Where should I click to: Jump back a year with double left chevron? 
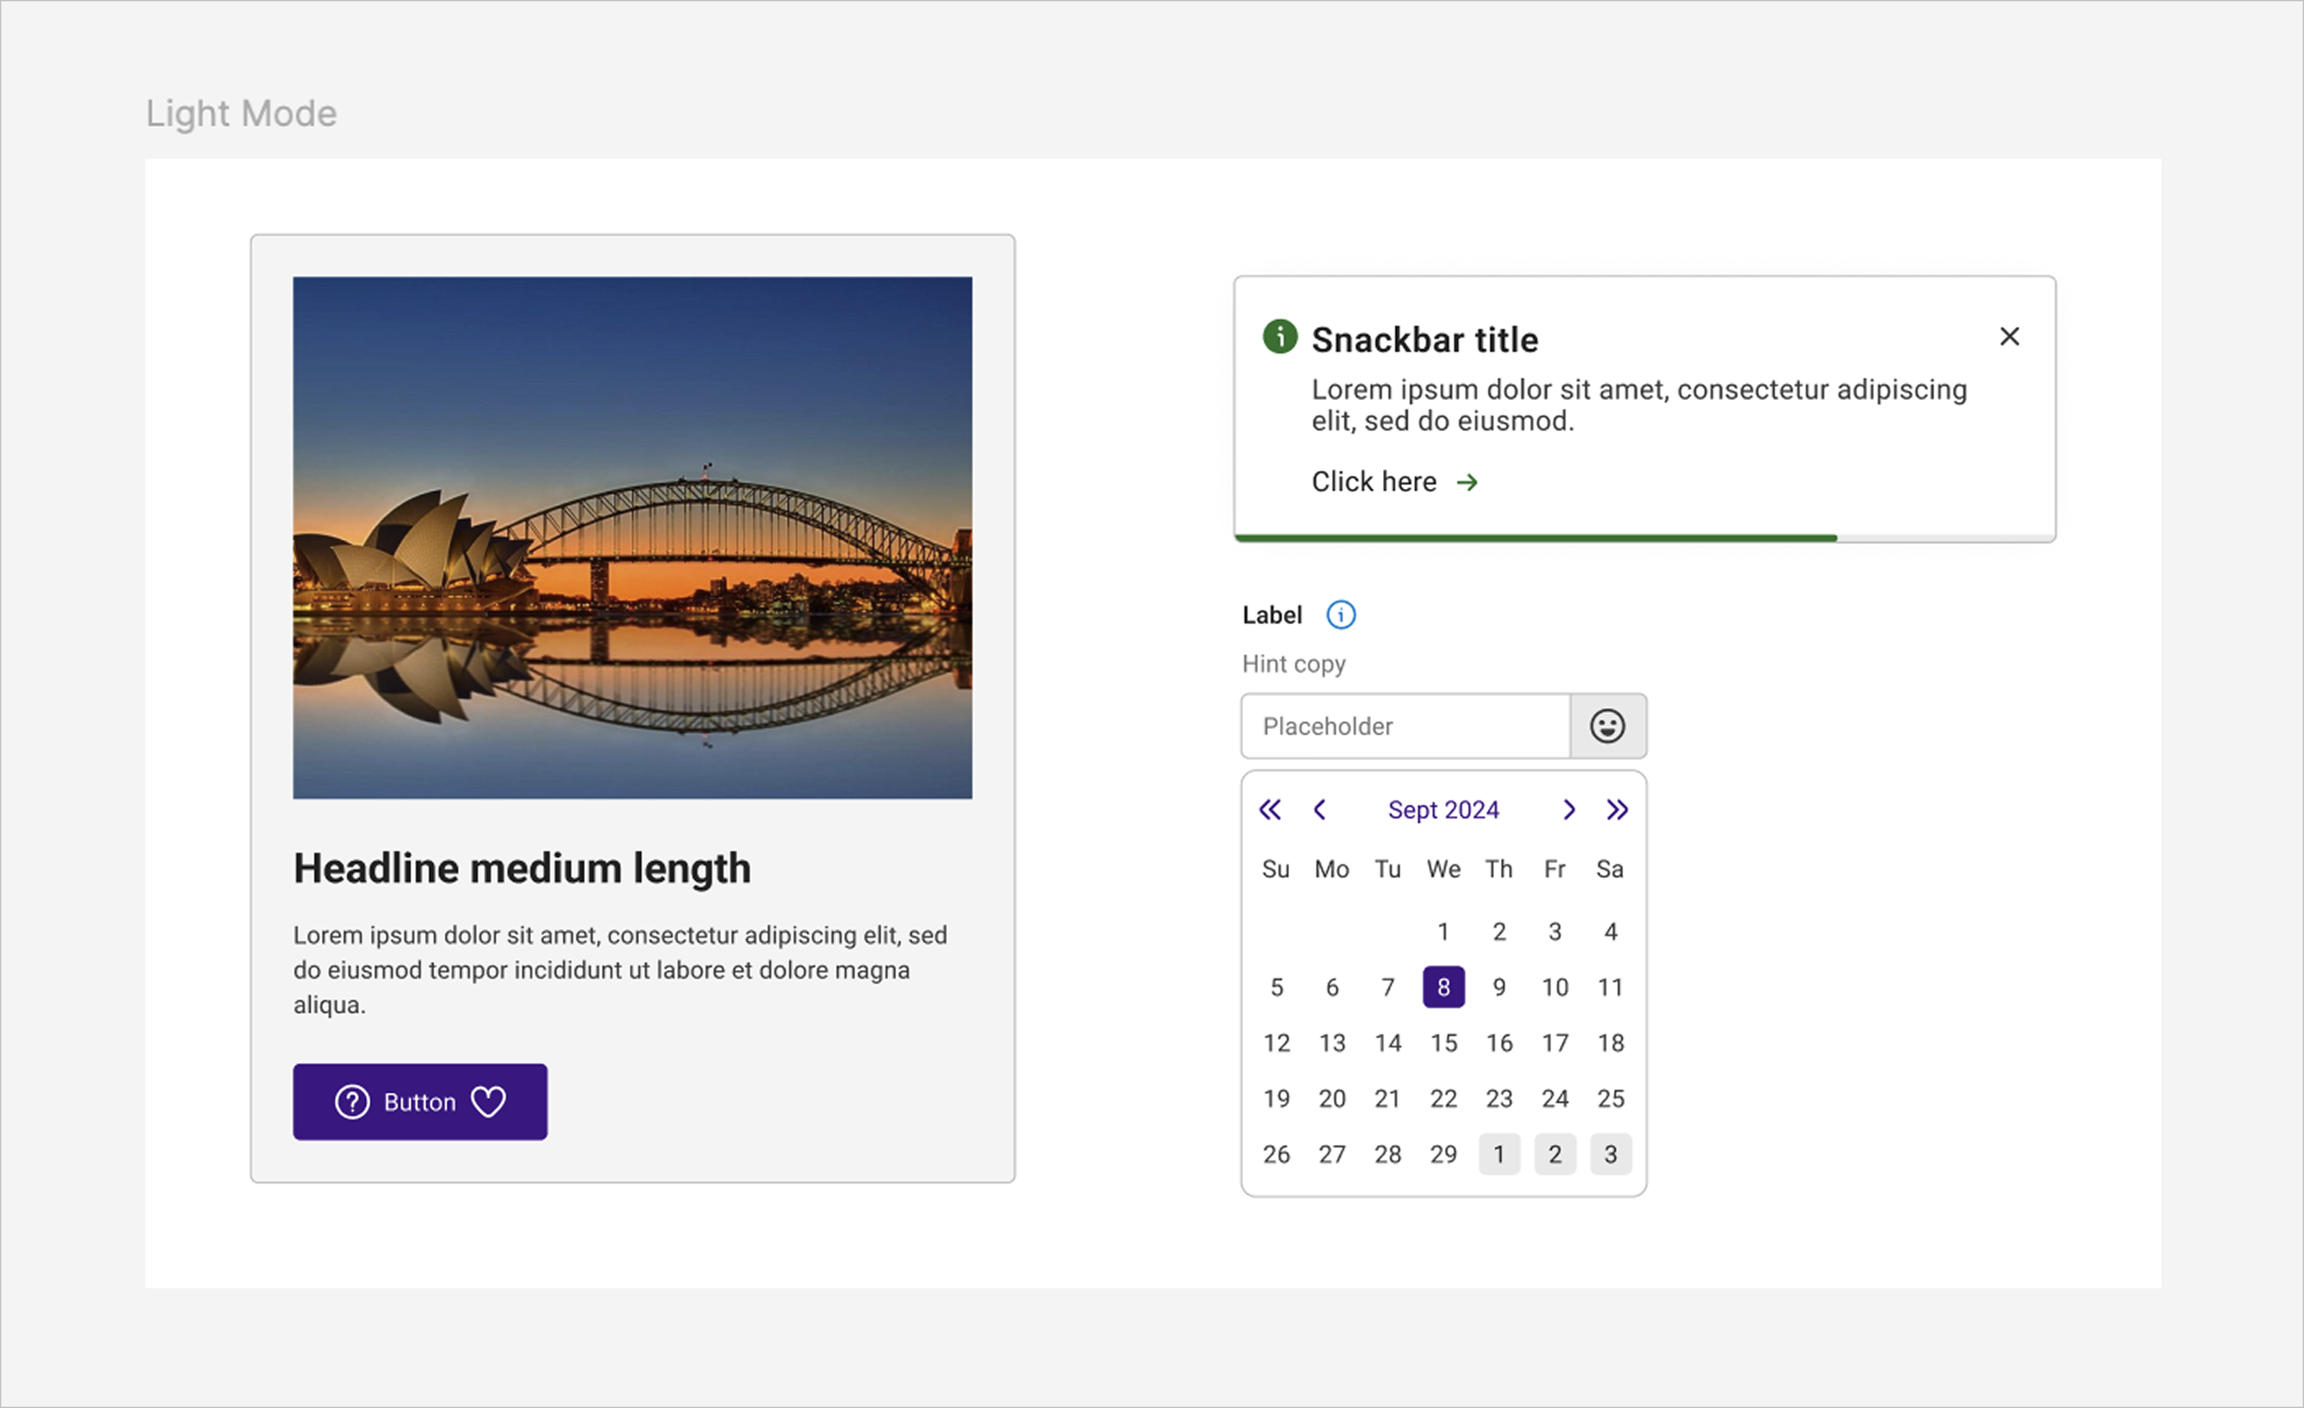(x=1270, y=810)
